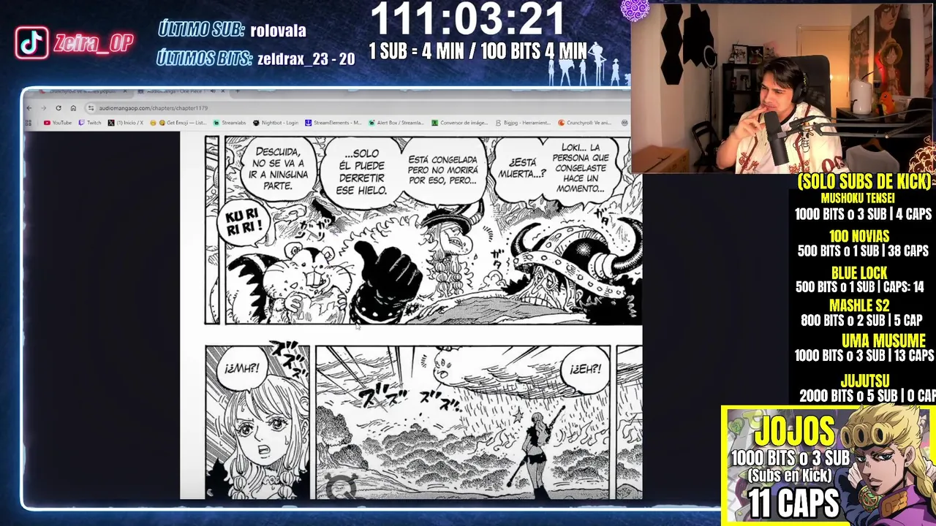Click the TikTok logo in overlay
936x526 pixels.
[x=32, y=43]
